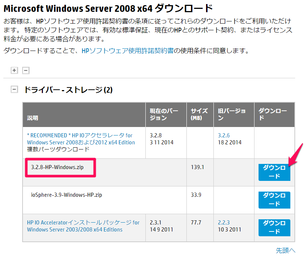
Task: Open the RECOMMENDED HP IOアクセラレータ driver link
Action: pos(81,139)
